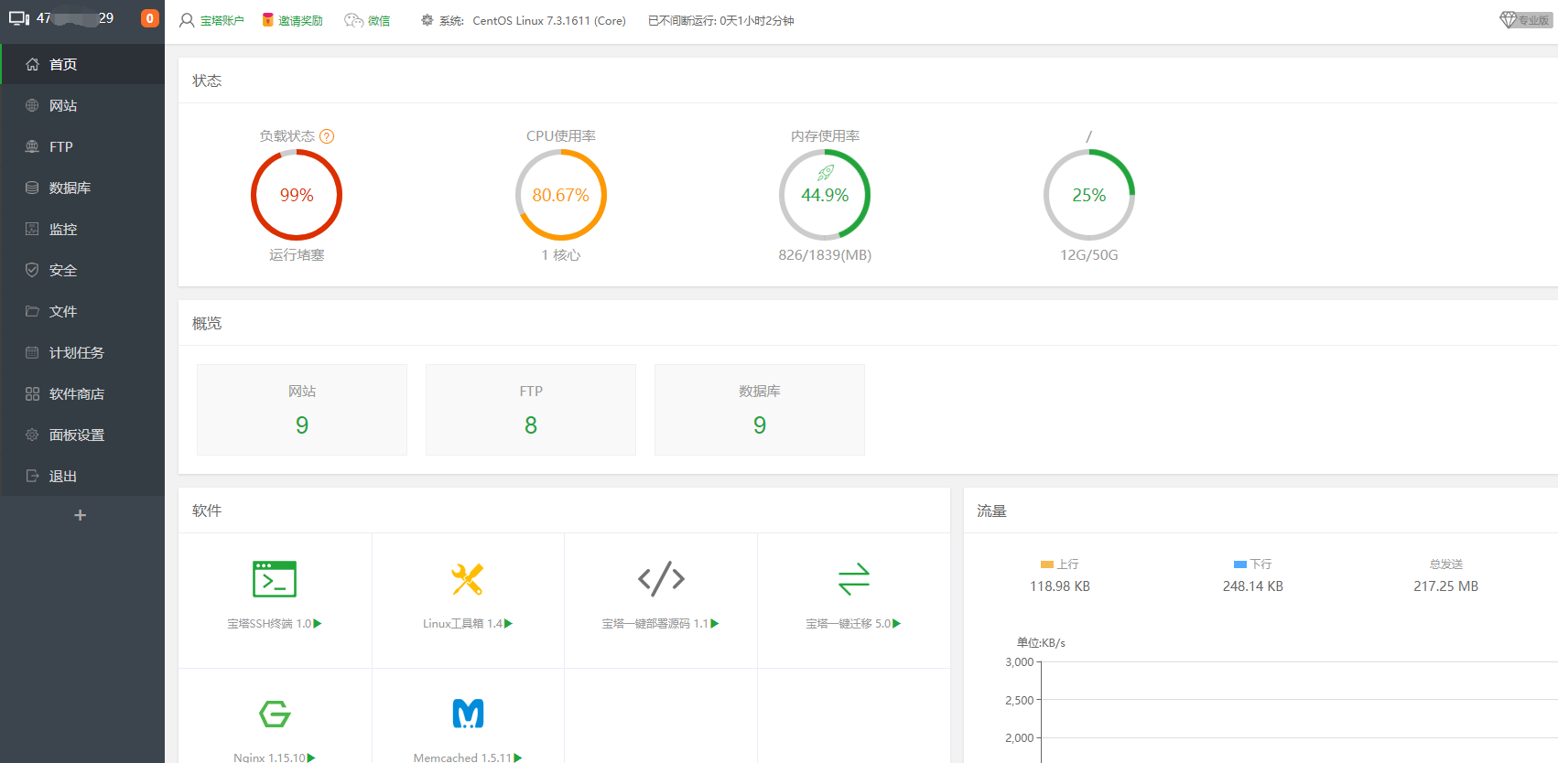The width and height of the screenshot is (1558, 763).
Task: Click the 12G/50G disk text
Action: [x=1089, y=255]
